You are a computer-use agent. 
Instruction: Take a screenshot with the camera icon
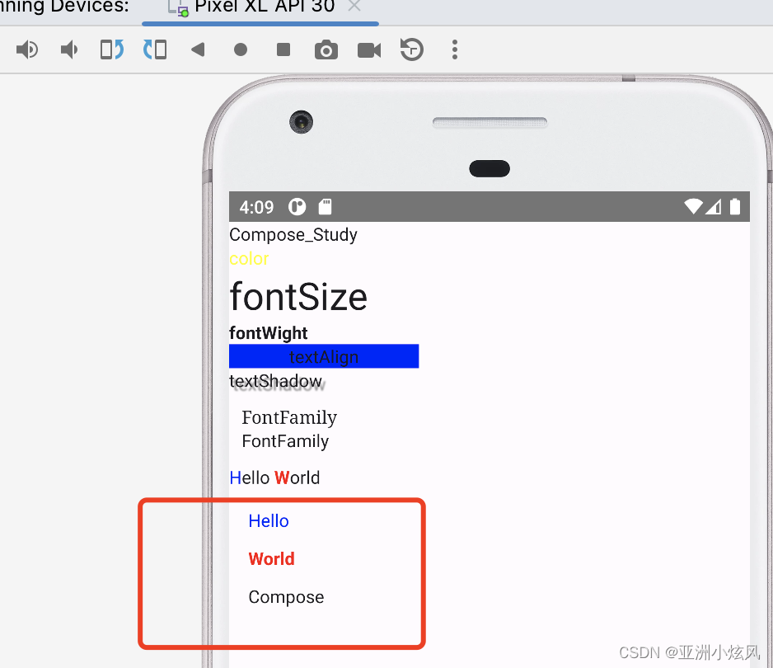(x=326, y=50)
